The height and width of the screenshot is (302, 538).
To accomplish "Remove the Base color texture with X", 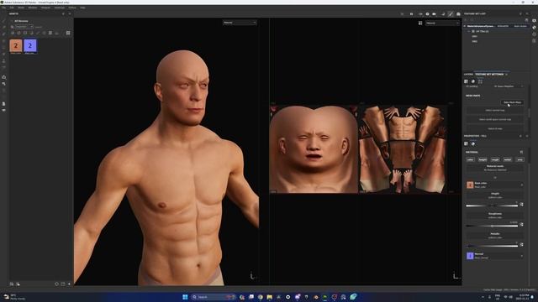I will (x=522, y=185).
